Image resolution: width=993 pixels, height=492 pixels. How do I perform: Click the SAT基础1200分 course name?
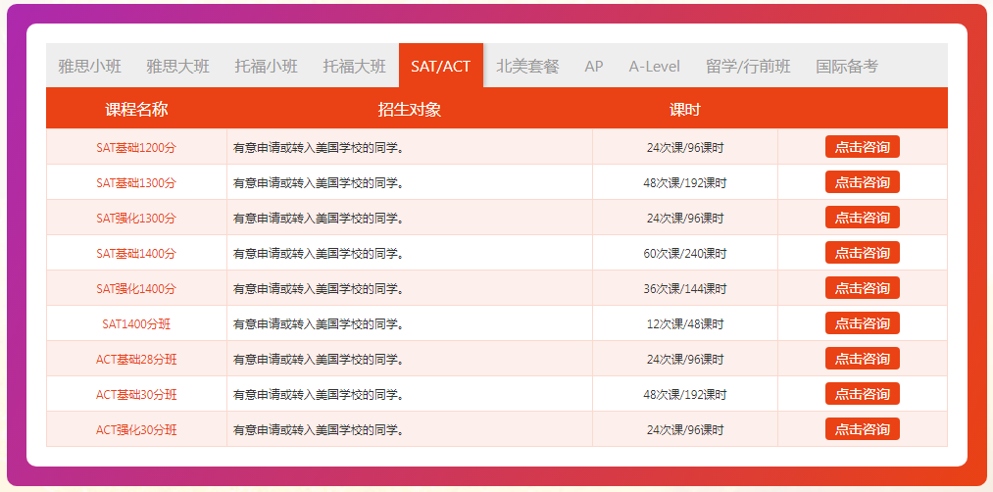136,148
